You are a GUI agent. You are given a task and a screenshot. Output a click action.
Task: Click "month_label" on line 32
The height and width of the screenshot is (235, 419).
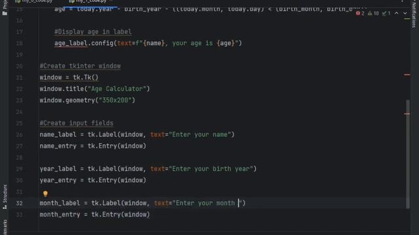[x=60, y=203]
